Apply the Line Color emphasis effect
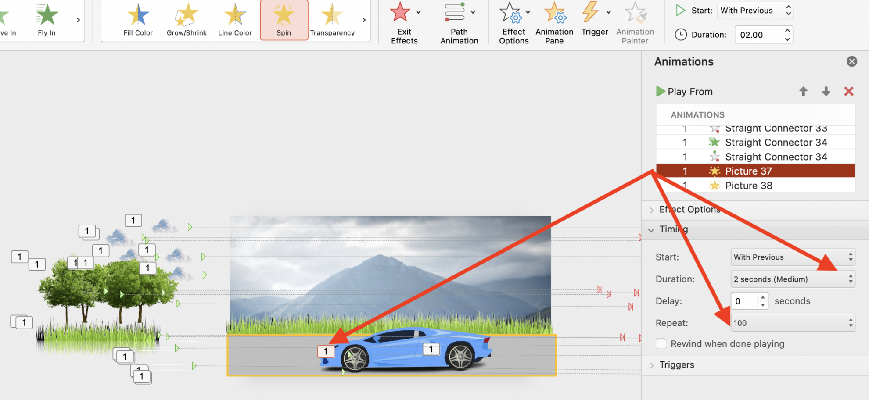The height and width of the screenshot is (400, 869). click(235, 20)
